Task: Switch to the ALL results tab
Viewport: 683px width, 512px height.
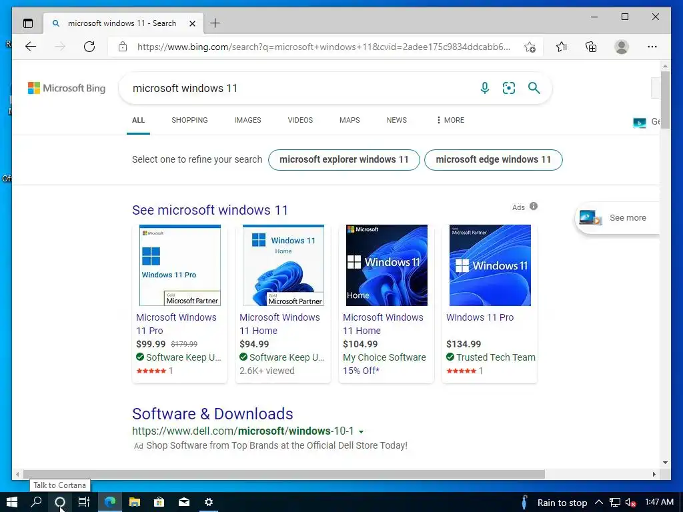Action: 138,120
